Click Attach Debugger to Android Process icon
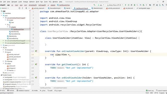The width and height of the screenshot is (167, 94). (144, 5)
